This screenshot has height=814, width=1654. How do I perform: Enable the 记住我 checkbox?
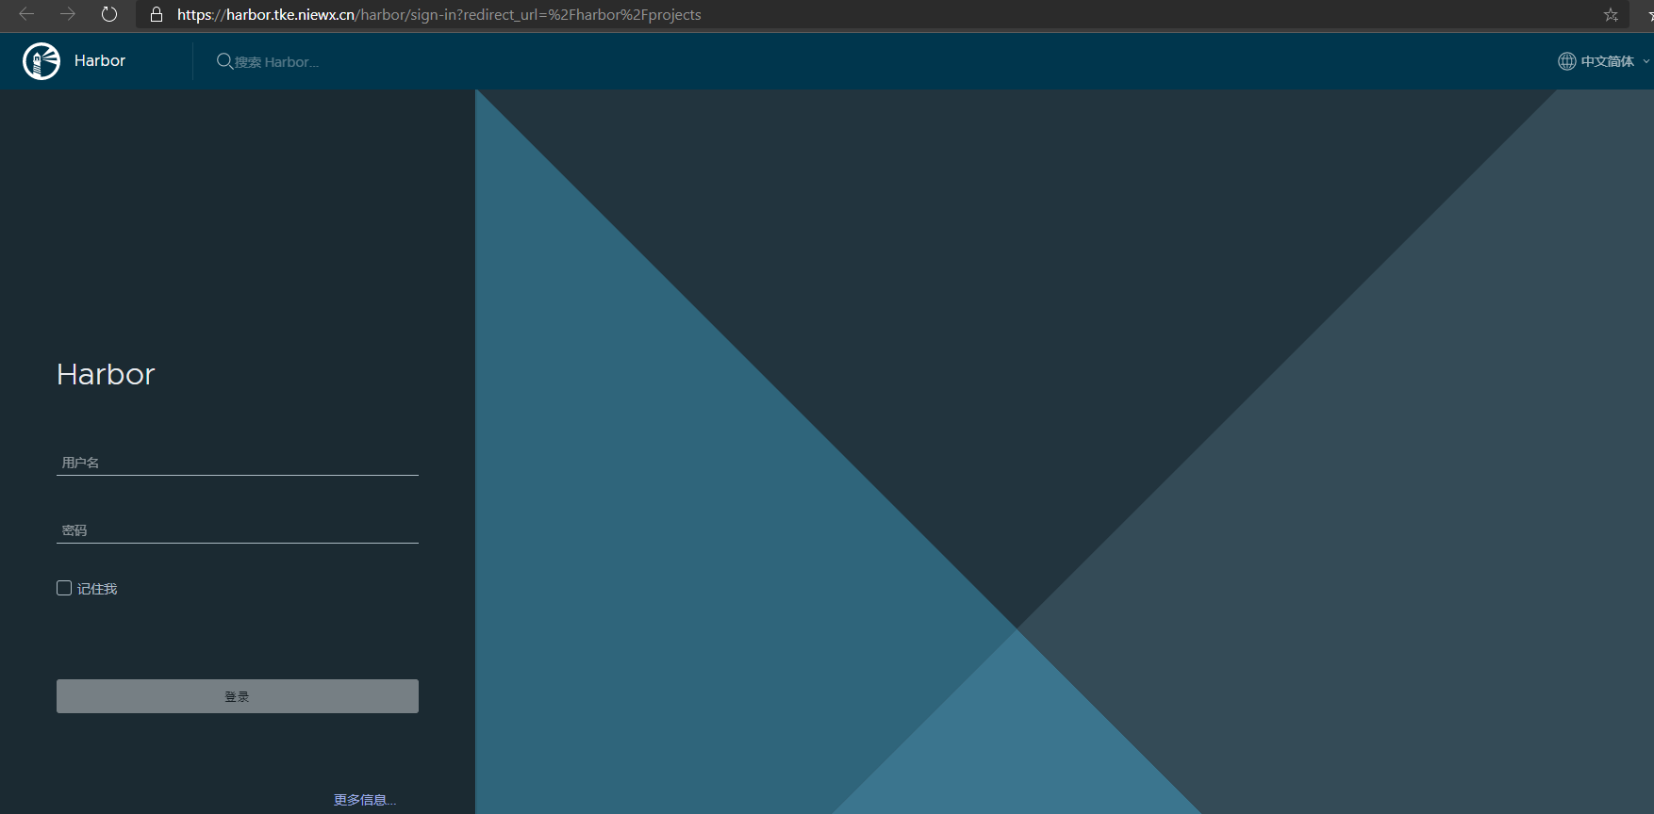[x=64, y=588]
